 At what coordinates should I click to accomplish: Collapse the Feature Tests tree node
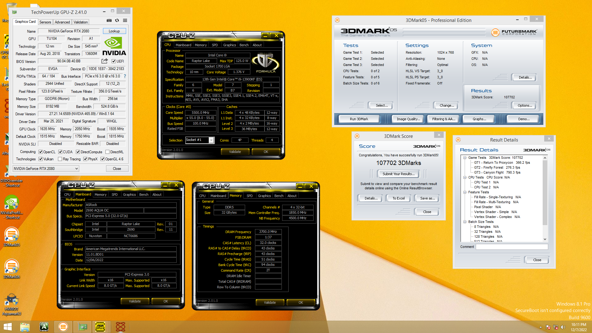click(465, 192)
